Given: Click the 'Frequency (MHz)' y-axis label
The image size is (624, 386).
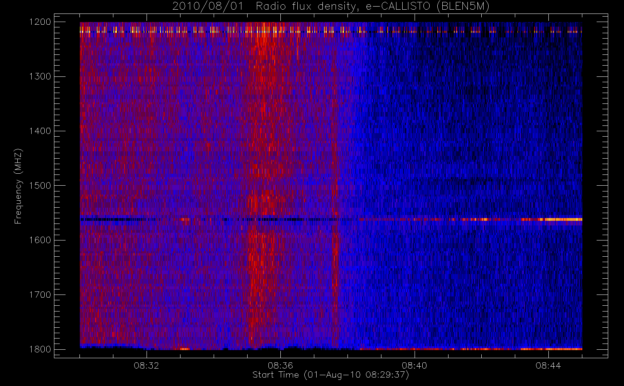Looking at the screenshot, I should coord(18,186).
